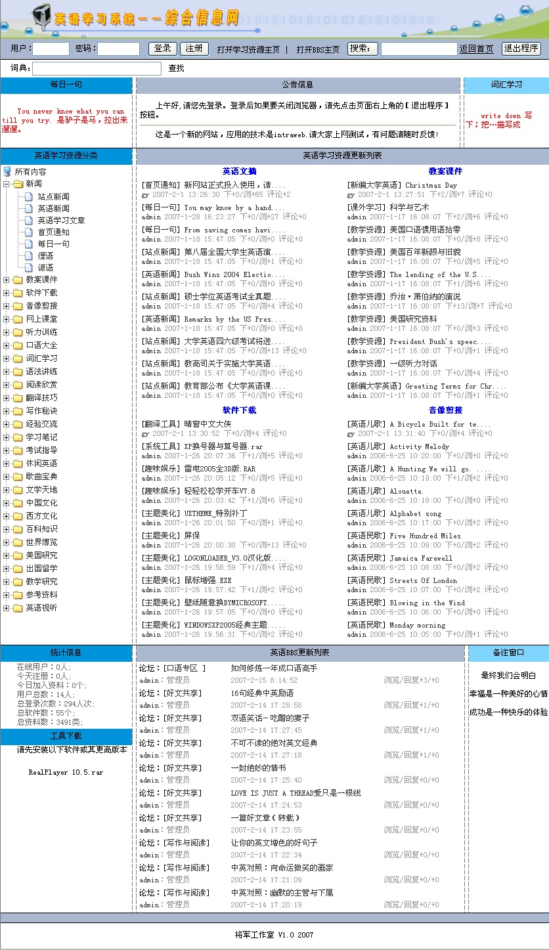The height and width of the screenshot is (950, 549).
Task: Click the page icon next to 每日一句
Action: click(29, 244)
